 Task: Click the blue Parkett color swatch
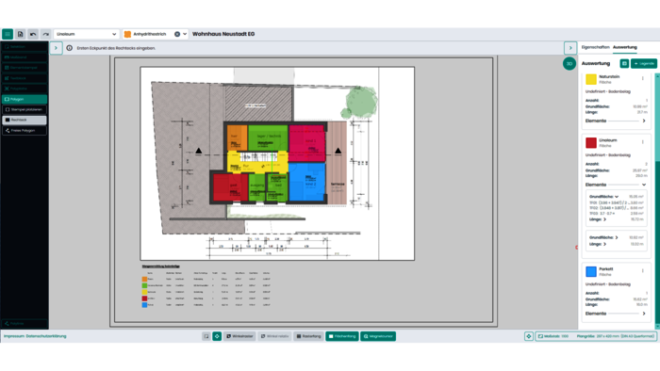[x=591, y=271]
